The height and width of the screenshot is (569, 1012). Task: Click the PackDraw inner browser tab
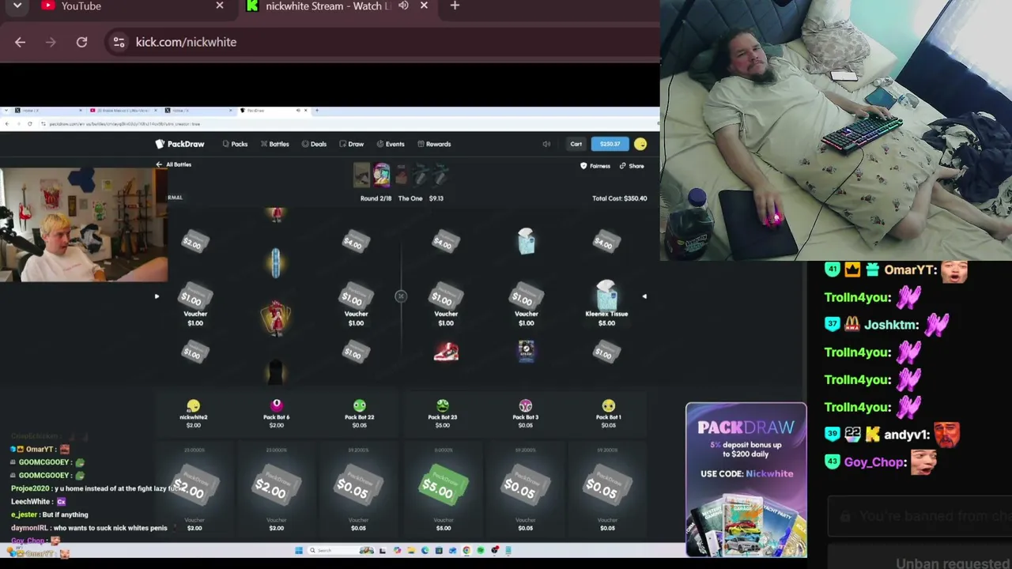tap(277, 111)
